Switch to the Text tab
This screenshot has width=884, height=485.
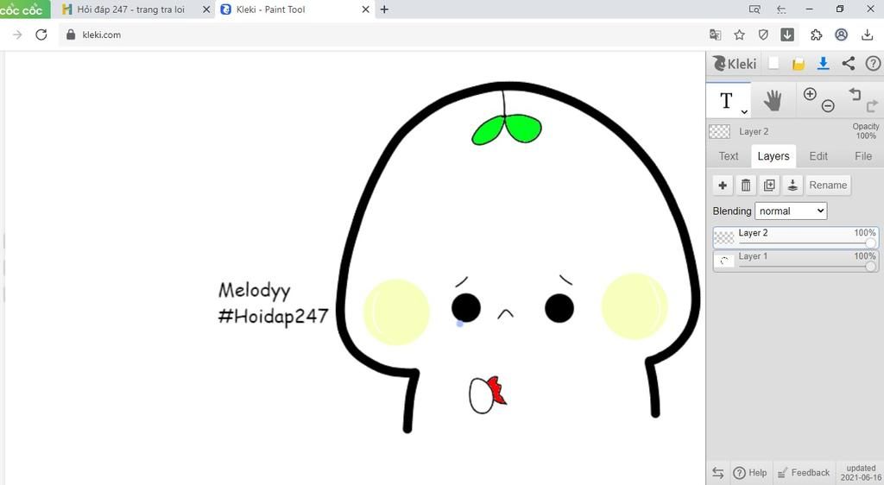(729, 156)
